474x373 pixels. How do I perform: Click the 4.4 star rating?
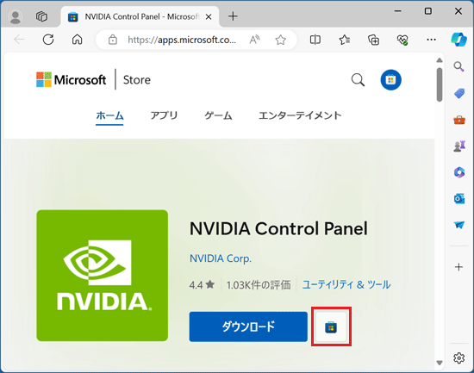pos(202,285)
